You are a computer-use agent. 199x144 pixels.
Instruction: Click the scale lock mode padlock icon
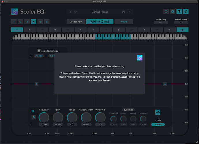[39, 51]
